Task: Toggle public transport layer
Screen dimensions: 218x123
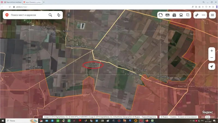Action: point(181,15)
